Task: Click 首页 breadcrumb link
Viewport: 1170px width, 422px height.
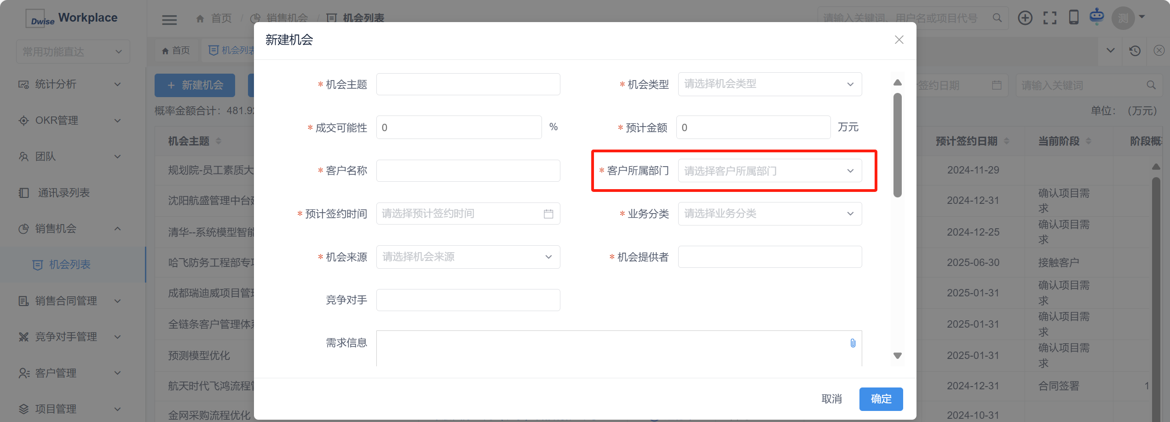Action: pos(221,18)
